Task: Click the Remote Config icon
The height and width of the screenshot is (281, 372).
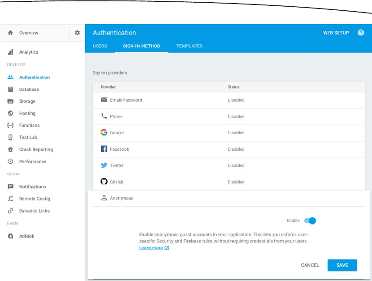Action: [10, 199]
